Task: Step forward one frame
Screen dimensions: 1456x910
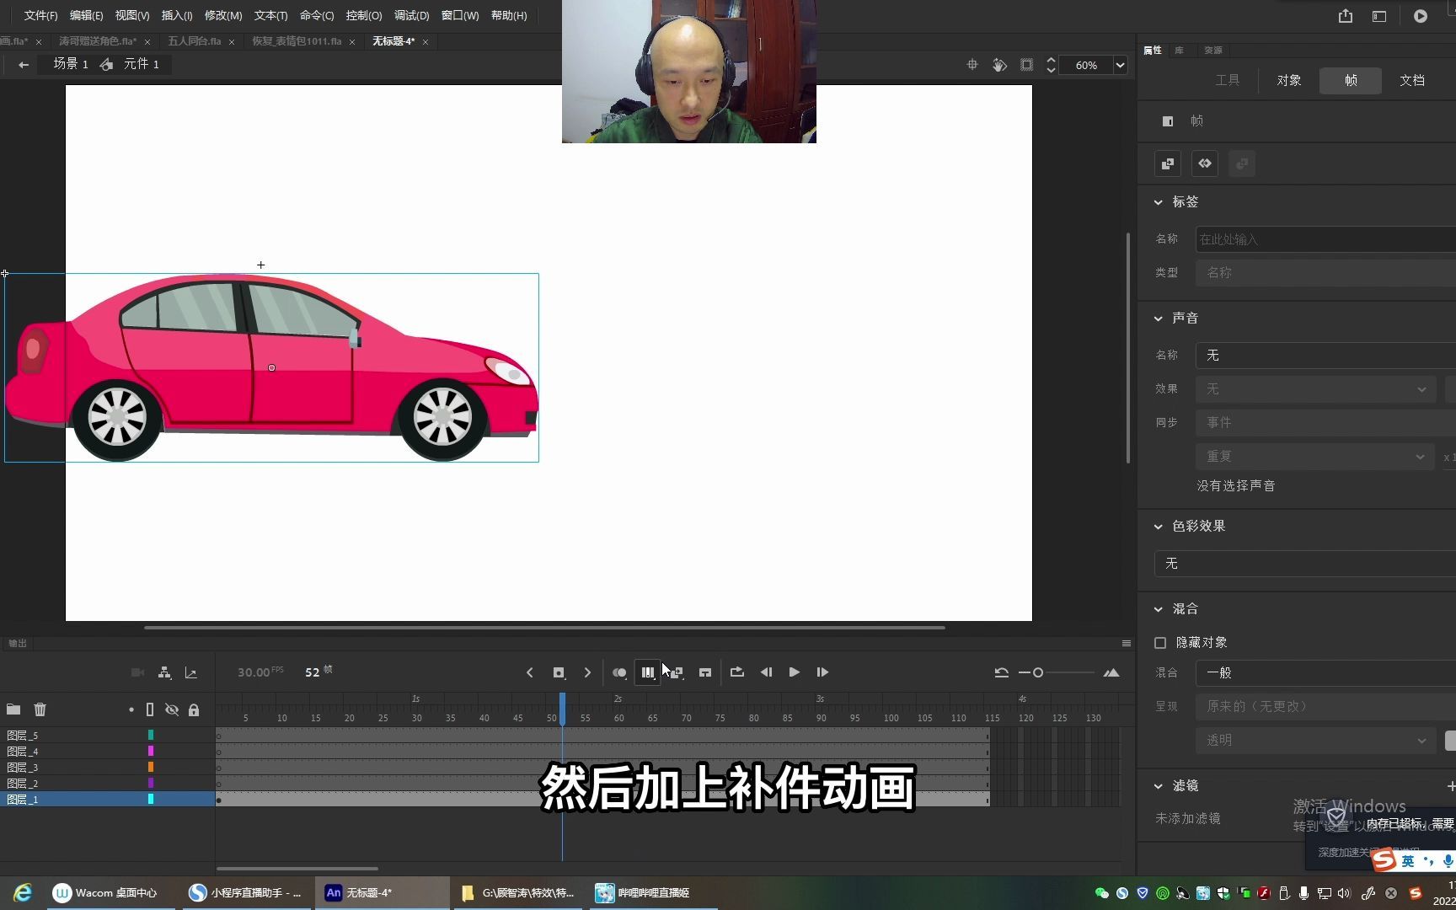Action: click(822, 672)
